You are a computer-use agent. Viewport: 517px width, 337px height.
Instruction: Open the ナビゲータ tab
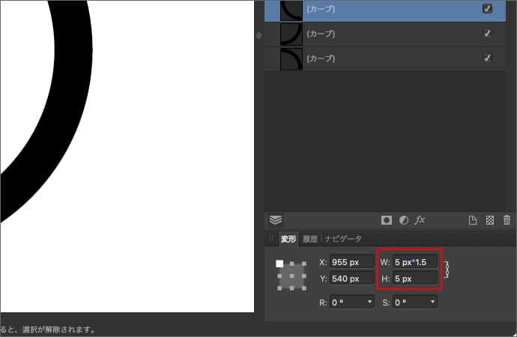[343, 239]
